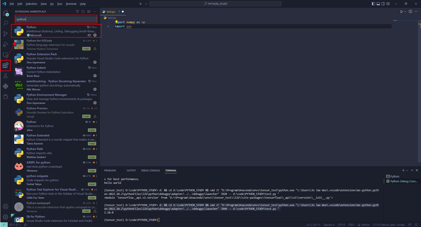Refresh the extensions list
The height and width of the screenshot is (227, 421).
[x=83, y=12]
